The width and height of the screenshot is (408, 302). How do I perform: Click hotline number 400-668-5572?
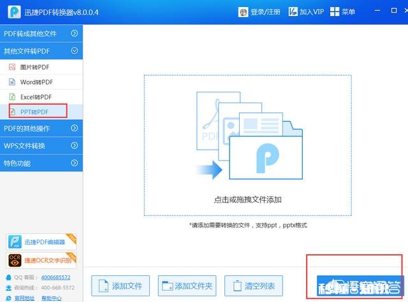pyautogui.click(x=58, y=288)
